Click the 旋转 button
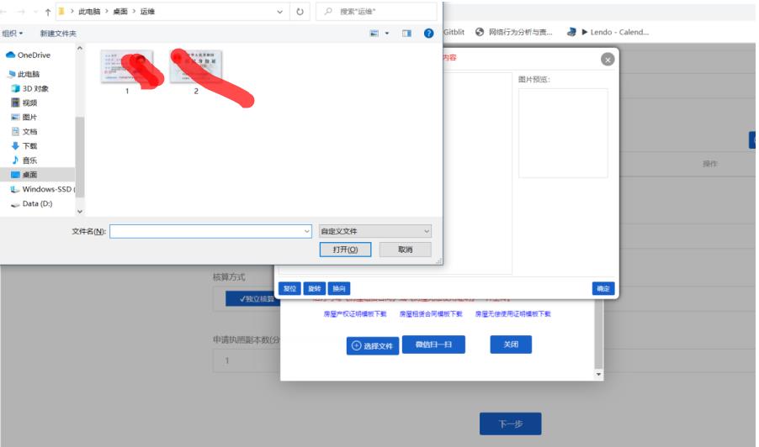 (x=314, y=288)
